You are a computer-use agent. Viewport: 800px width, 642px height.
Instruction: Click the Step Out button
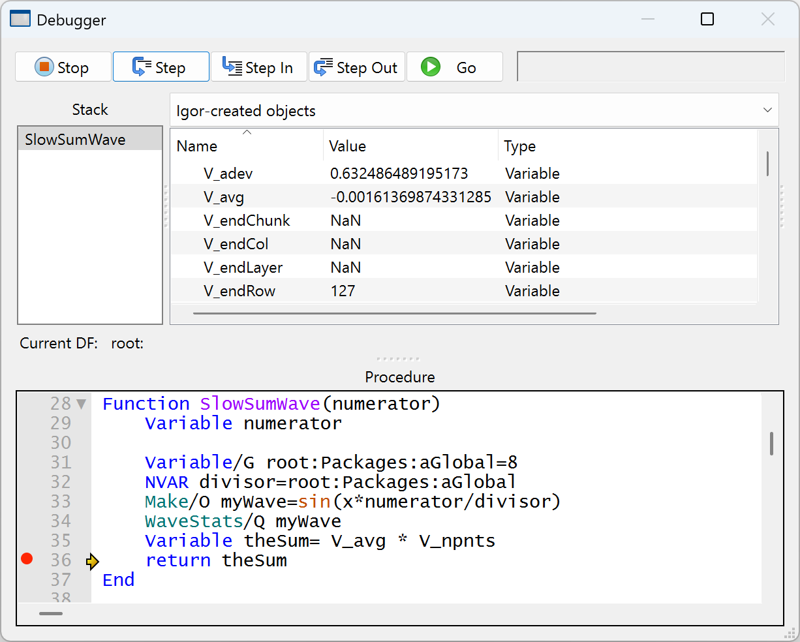(x=356, y=67)
